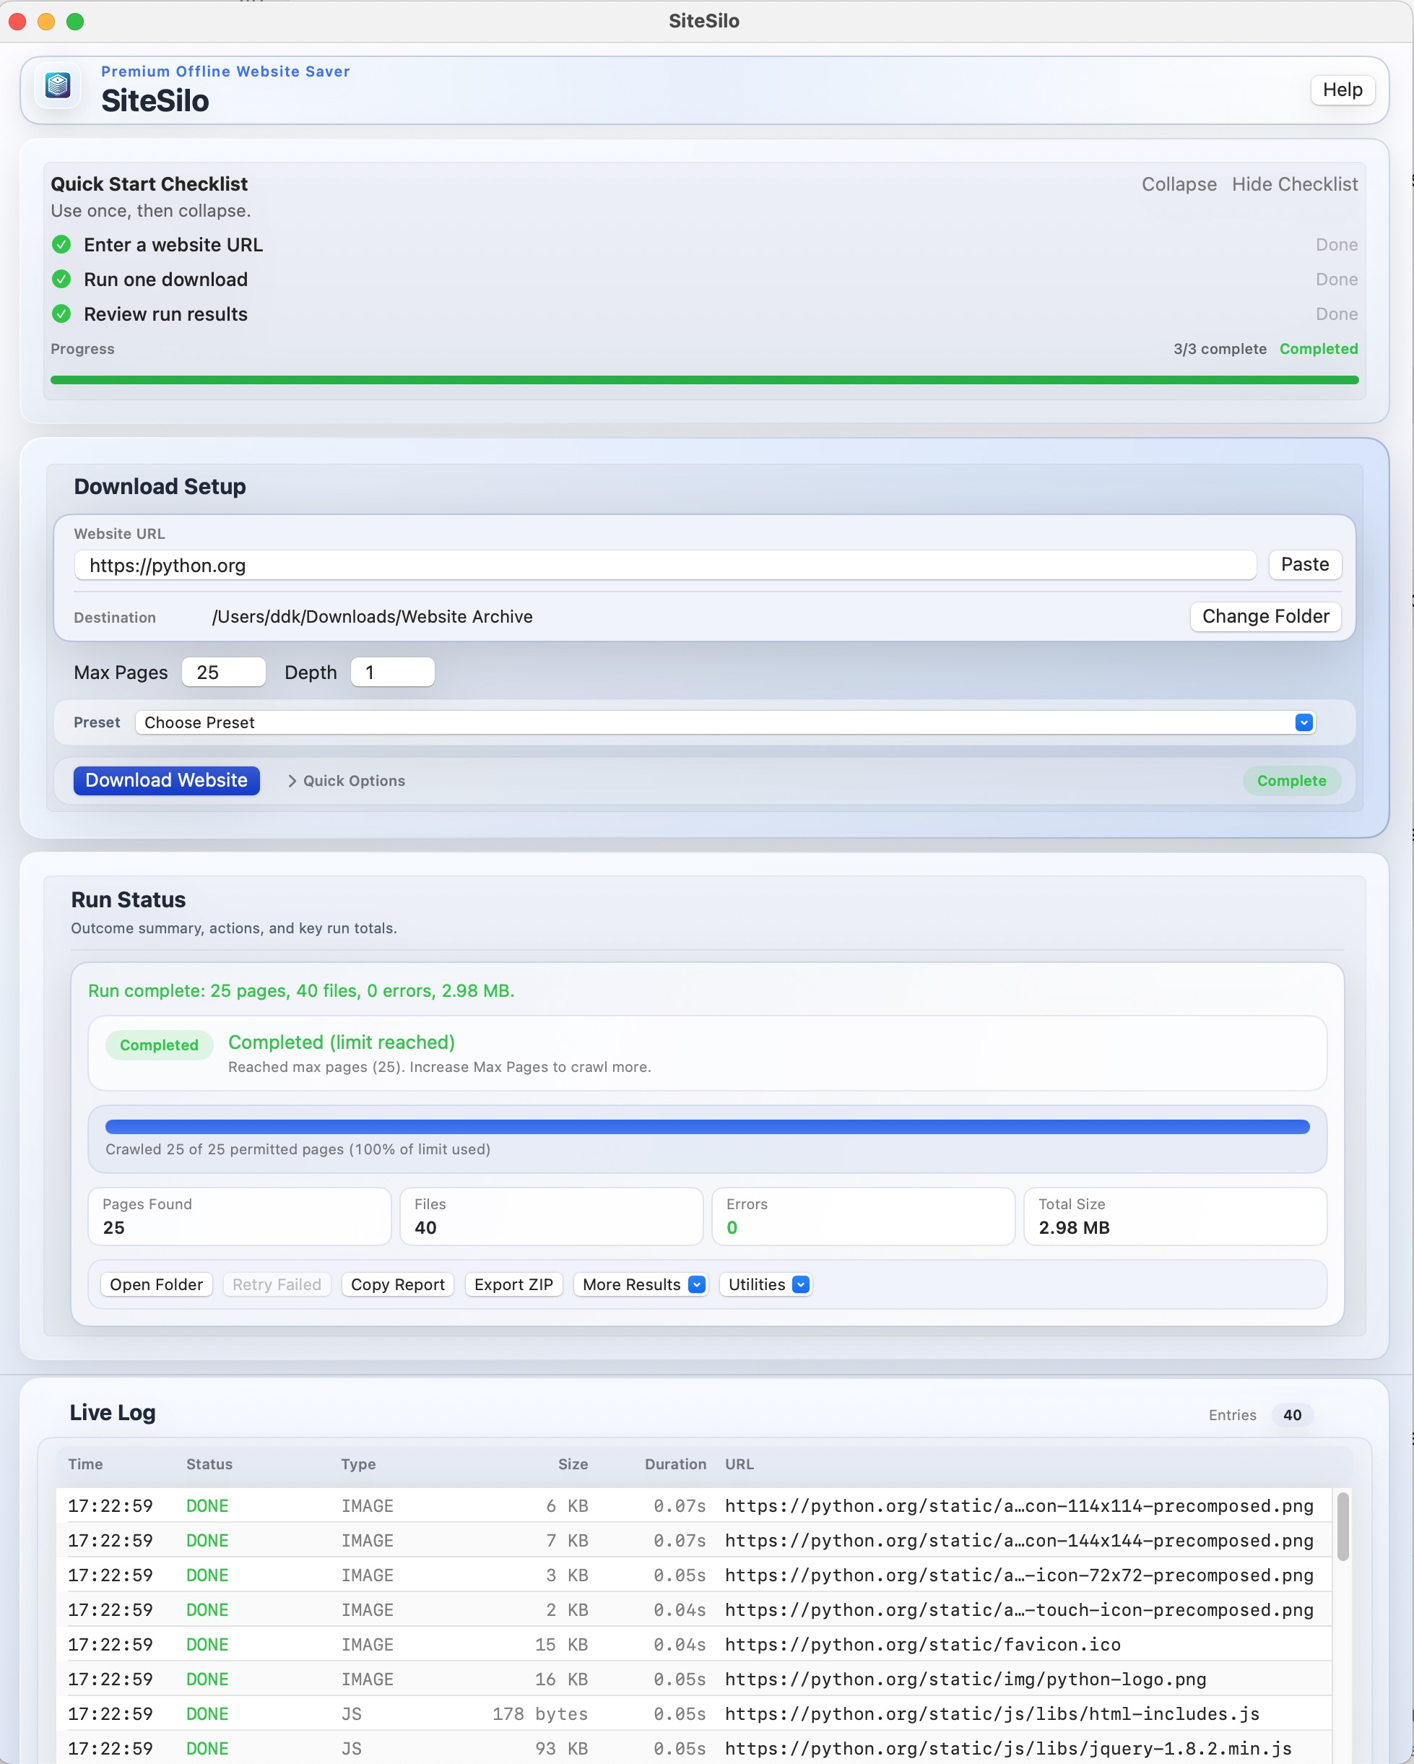1414x1764 pixels.
Task: Click the yellow minimize window button
Action: pyautogui.click(x=47, y=21)
